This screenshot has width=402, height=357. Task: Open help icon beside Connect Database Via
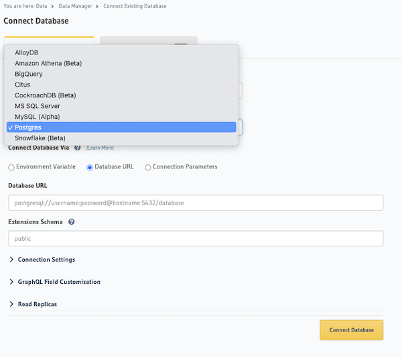click(78, 148)
